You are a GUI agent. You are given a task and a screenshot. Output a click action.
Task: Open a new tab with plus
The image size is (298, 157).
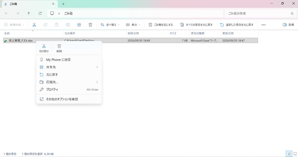coord(63,4)
